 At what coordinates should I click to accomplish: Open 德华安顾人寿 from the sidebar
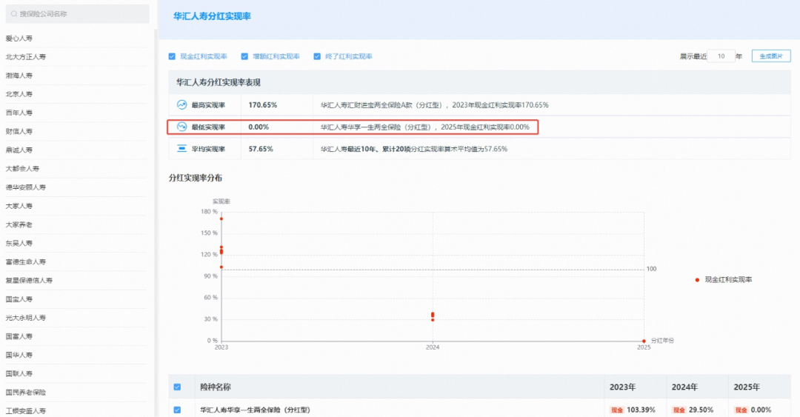tap(25, 187)
